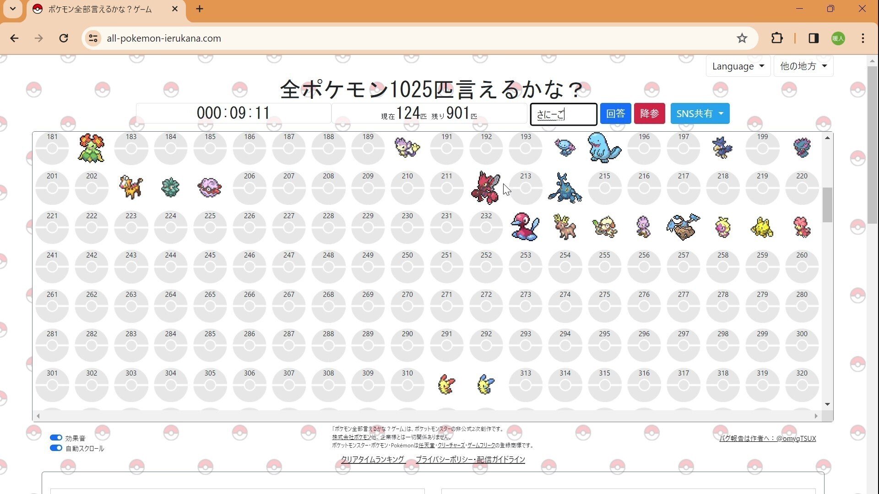Image resolution: width=879 pixels, height=494 pixels.
Task: Expand the 他の地方 dropdown
Action: click(x=803, y=66)
